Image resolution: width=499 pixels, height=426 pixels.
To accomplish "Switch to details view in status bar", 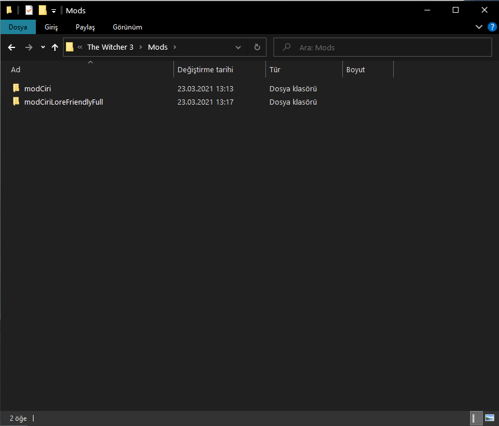I will (x=476, y=418).
